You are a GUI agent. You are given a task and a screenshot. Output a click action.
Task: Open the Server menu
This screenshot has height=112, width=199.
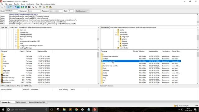23,4
